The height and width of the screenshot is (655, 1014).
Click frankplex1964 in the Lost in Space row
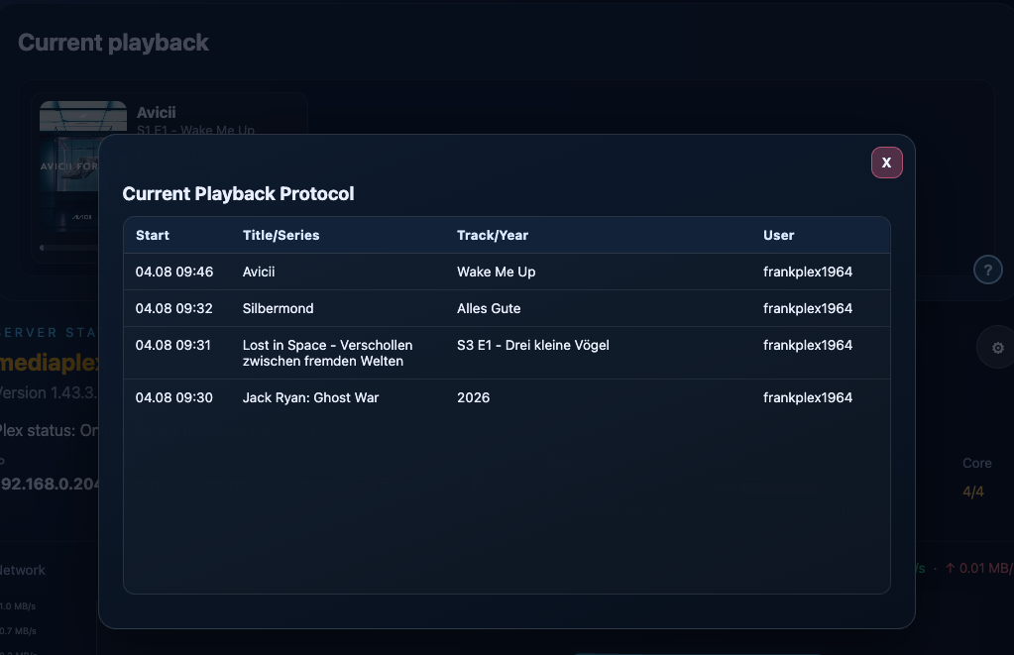(x=808, y=345)
